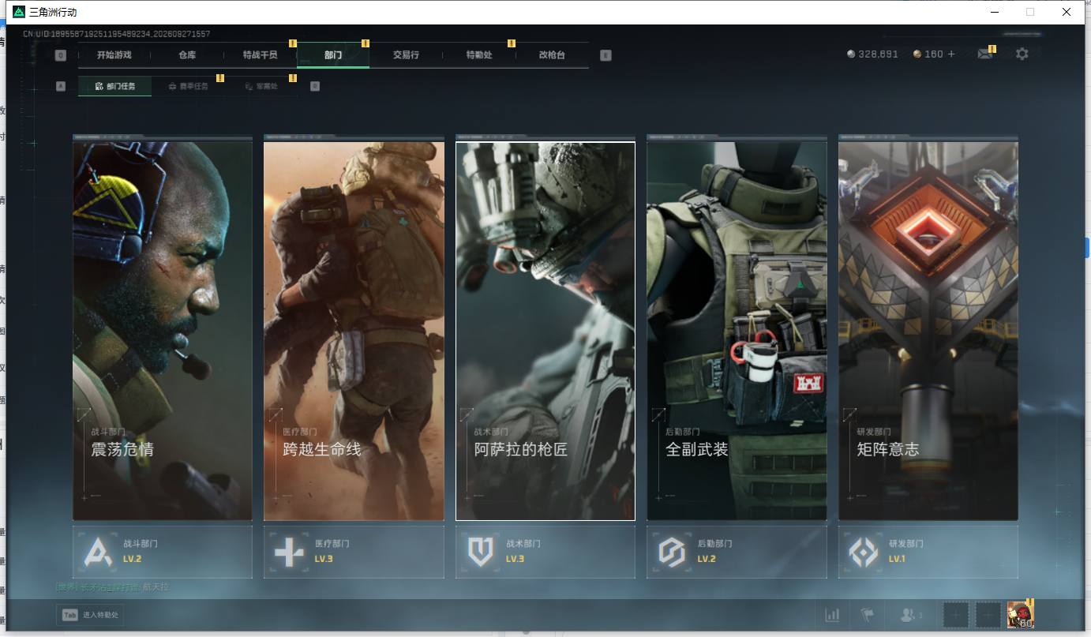
Task: Click the 战斗部门 LV.2 panel
Action: [x=163, y=552]
